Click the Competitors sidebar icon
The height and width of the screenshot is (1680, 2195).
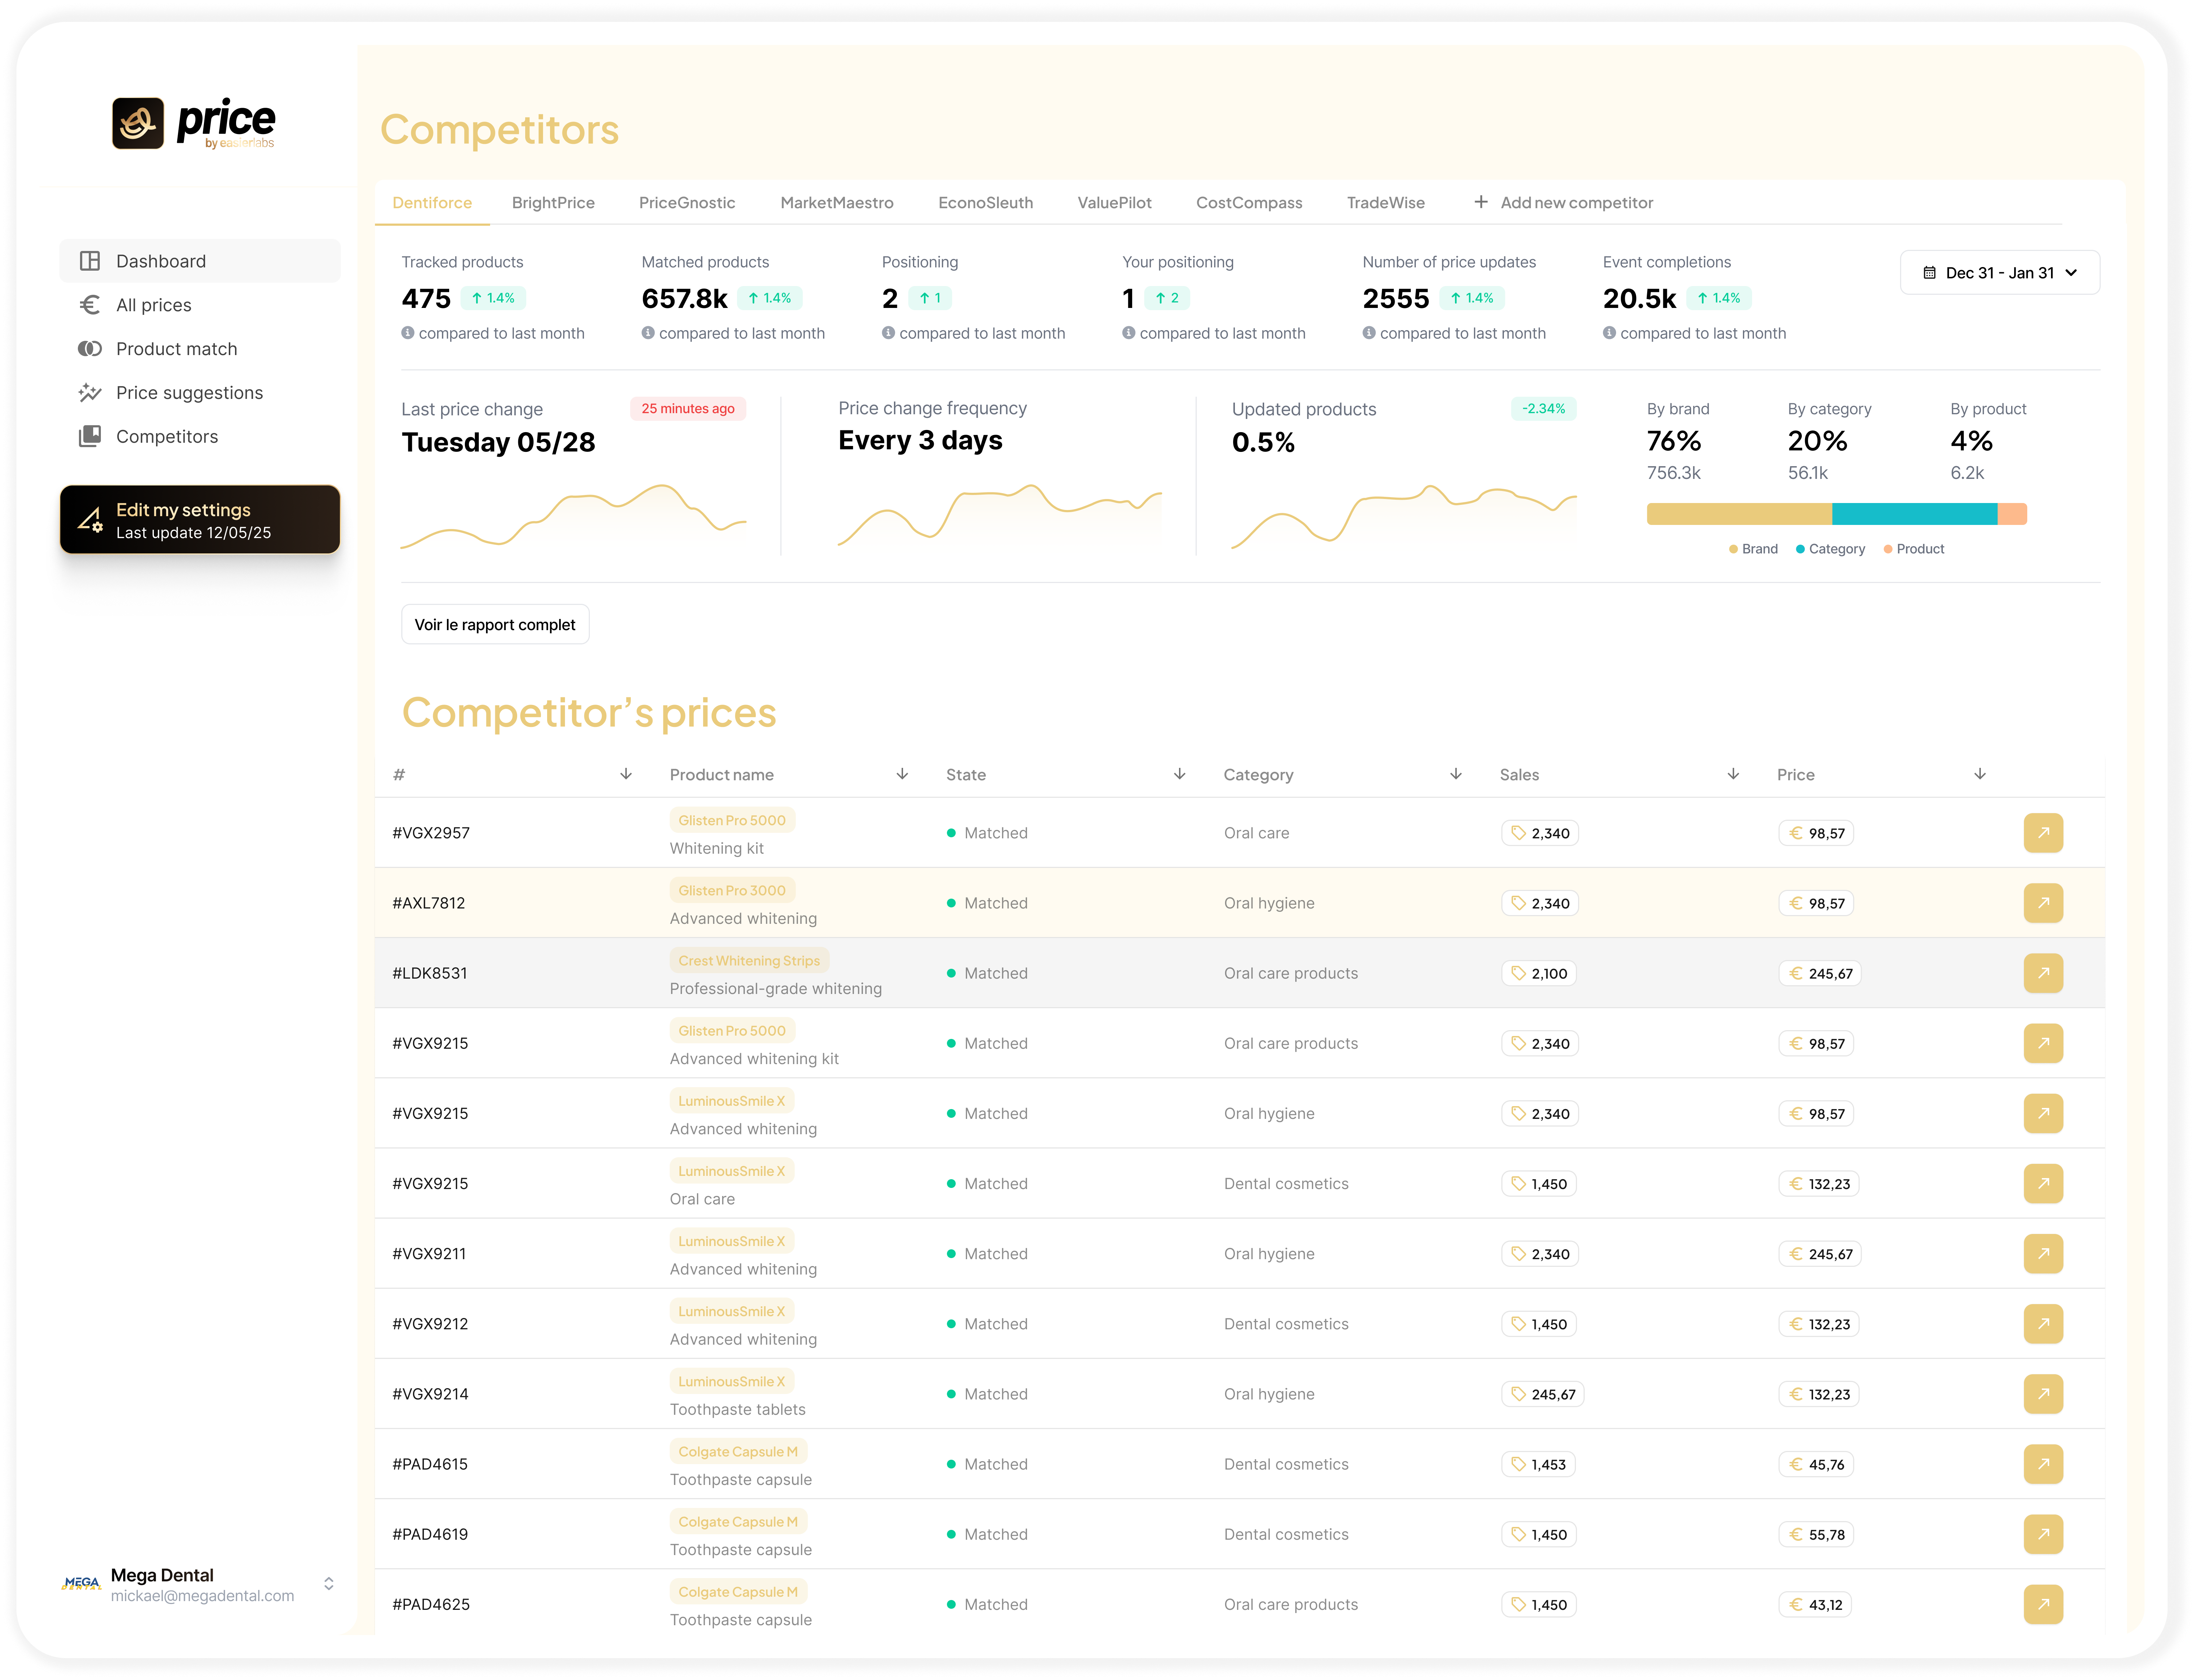(x=90, y=436)
